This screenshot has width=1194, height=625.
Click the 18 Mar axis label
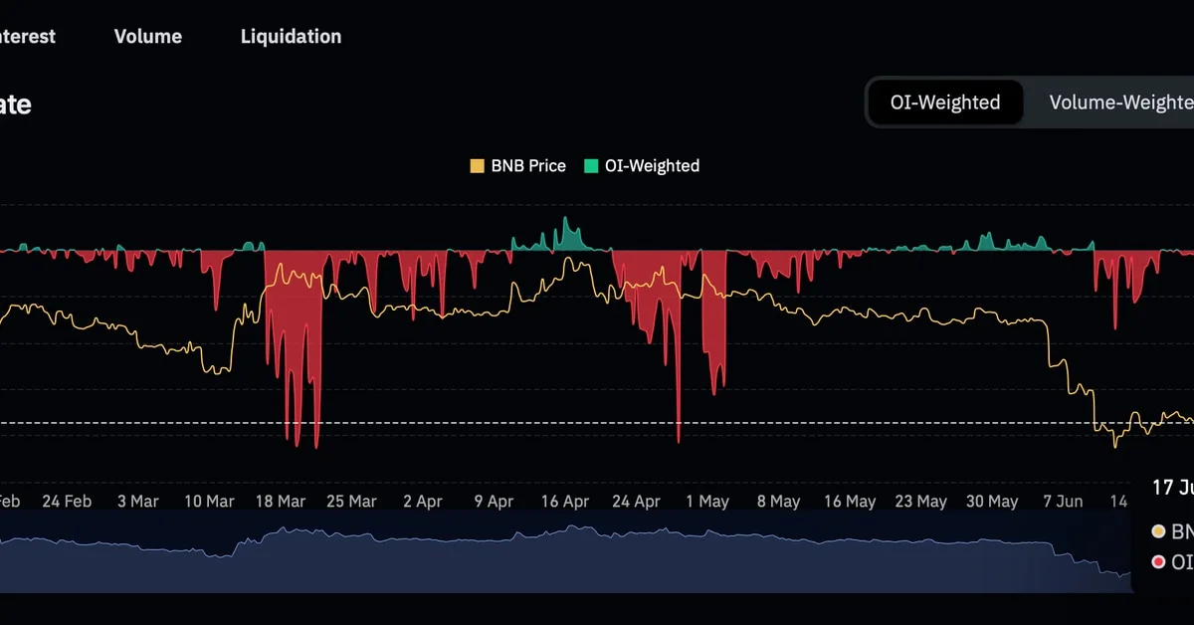pos(281,501)
